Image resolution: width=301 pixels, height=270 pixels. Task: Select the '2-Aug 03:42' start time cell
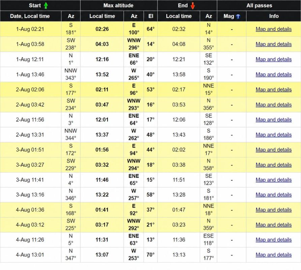(30, 105)
